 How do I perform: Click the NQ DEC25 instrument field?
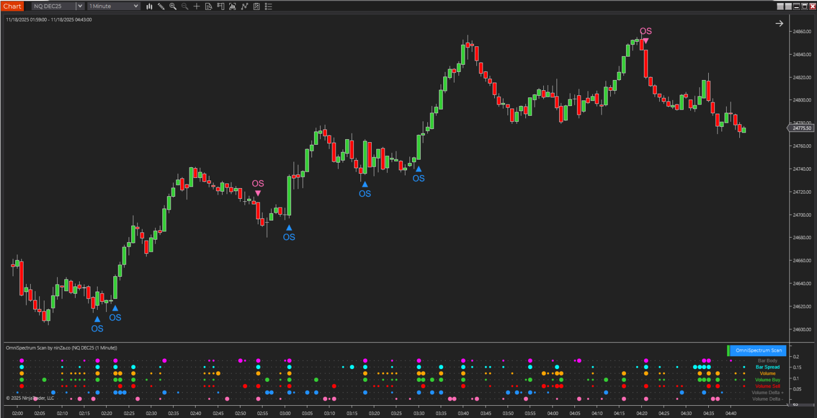pos(53,6)
